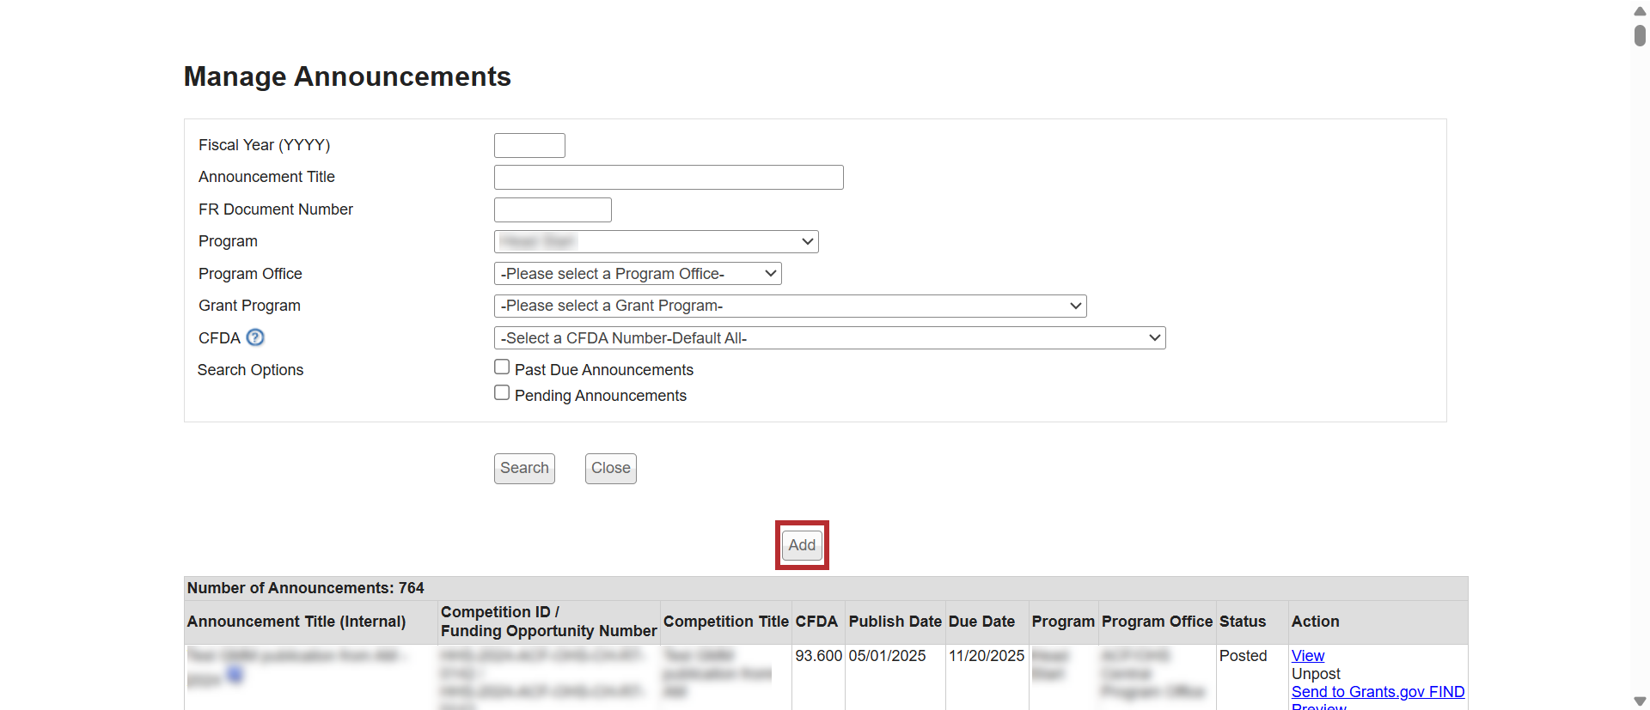The image size is (1650, 710).
Task: Click the scrollbar up arrow
Action: point(1640,11)
